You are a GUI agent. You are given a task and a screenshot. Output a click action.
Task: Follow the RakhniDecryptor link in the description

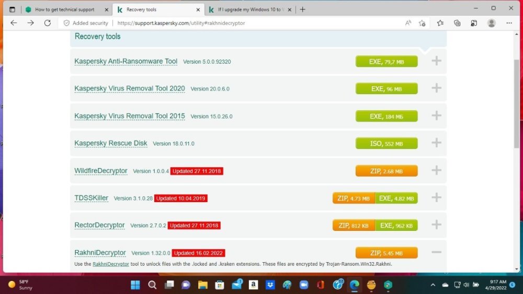pos(111,264)
